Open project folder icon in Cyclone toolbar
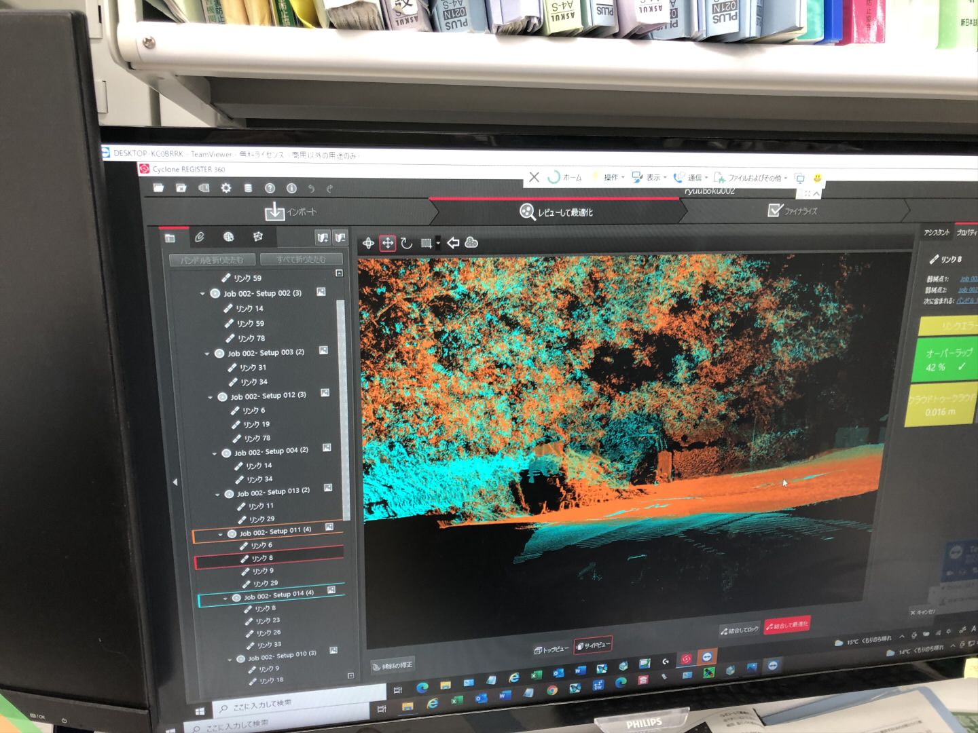The image size is (978, 733). [158, 188]
